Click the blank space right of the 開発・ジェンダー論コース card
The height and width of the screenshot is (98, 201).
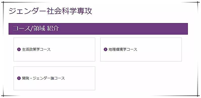141,78
